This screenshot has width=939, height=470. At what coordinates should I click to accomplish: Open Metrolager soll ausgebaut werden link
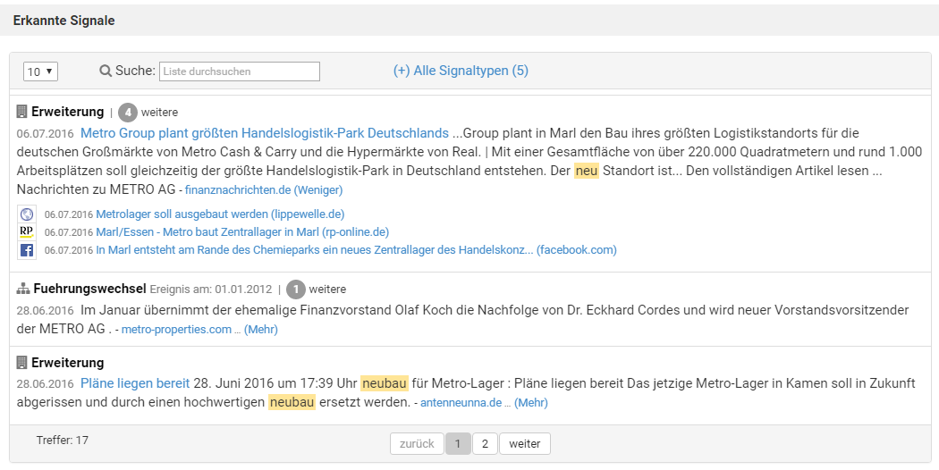pyautogui.click(x=220, y=214)
